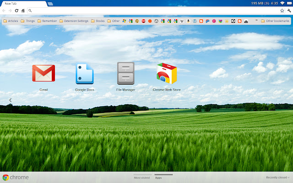The width and height of the screenshot is (293, 183).
Task: Expand the Articles bookmark folder
Action: click(x=11, y=21)
